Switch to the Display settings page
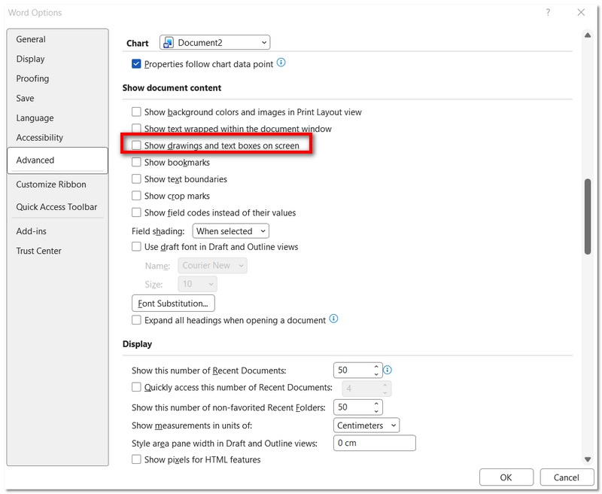 (x=30, y=59)
